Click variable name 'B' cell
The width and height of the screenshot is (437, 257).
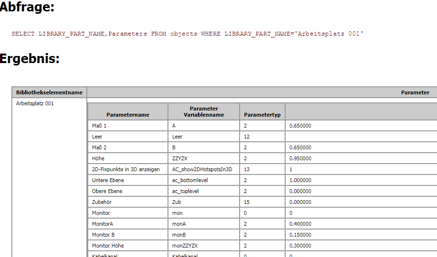point(204,147)
